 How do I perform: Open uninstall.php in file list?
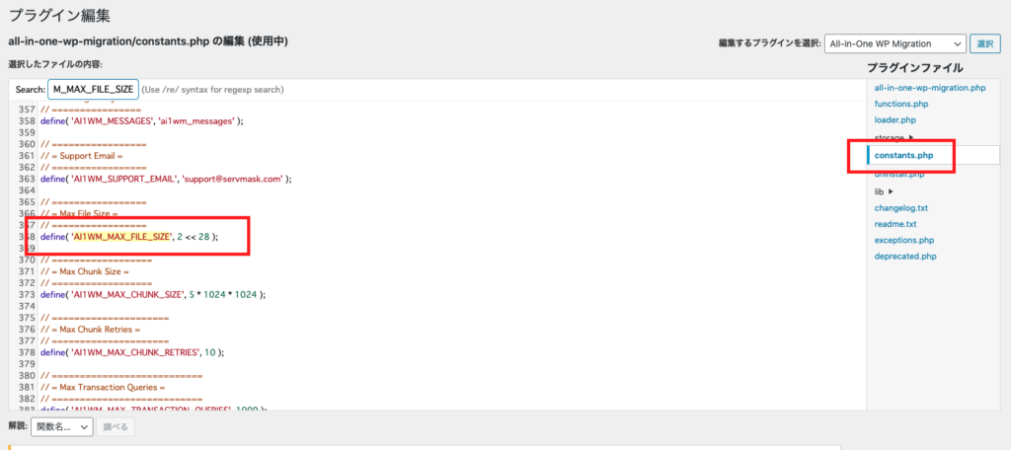(899, 174)
